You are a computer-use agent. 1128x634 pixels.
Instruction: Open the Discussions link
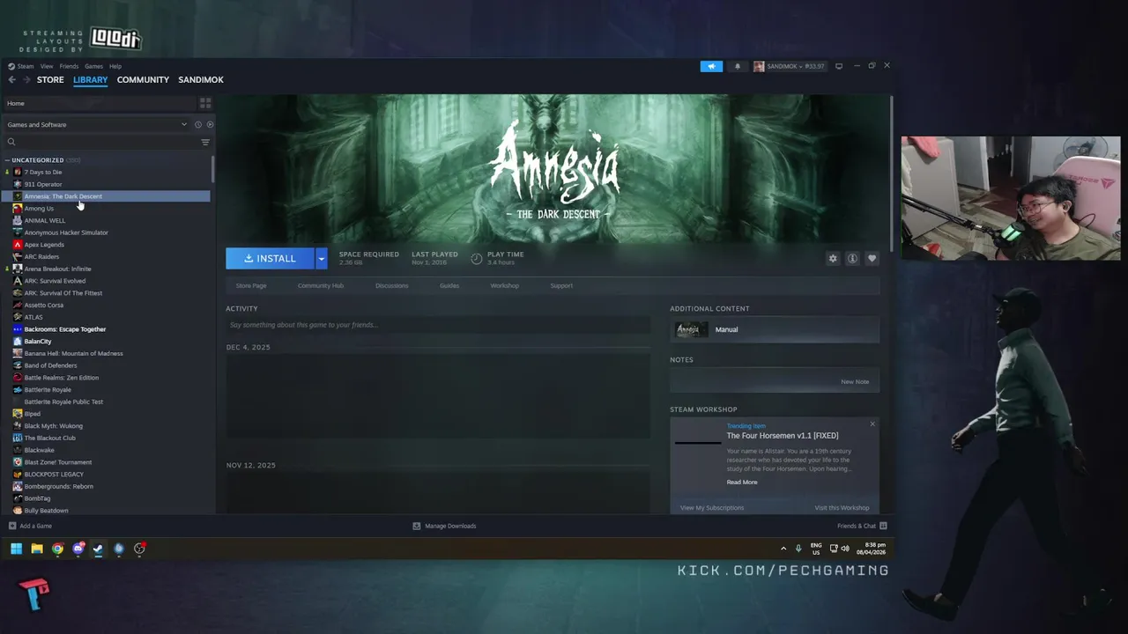pyautogui.click(x=392, y=285)
